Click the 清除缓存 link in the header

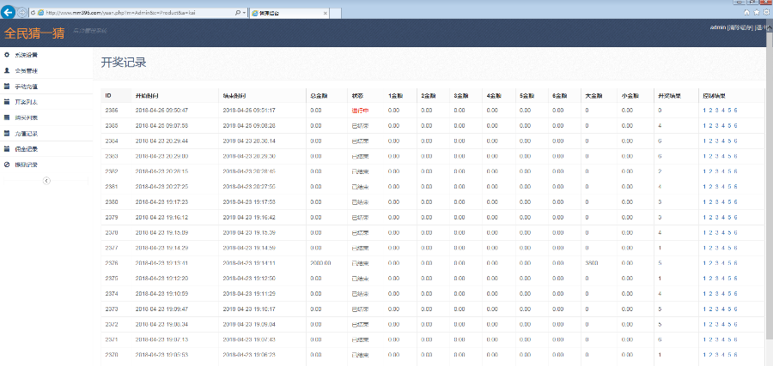740,28
